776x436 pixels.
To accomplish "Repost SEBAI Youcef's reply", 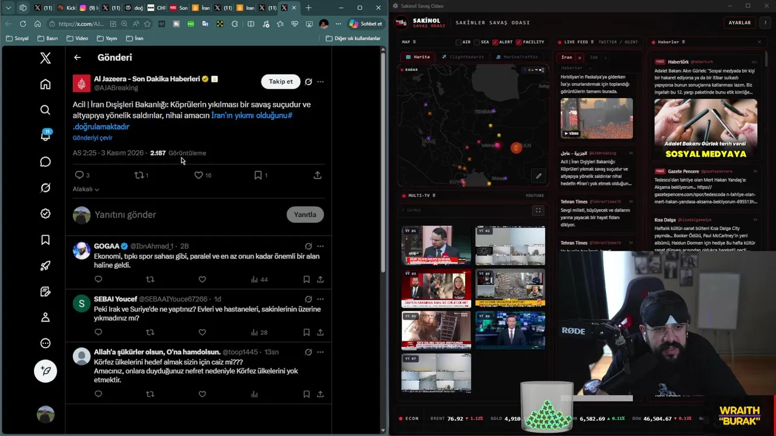I will [x=150, y=332].
